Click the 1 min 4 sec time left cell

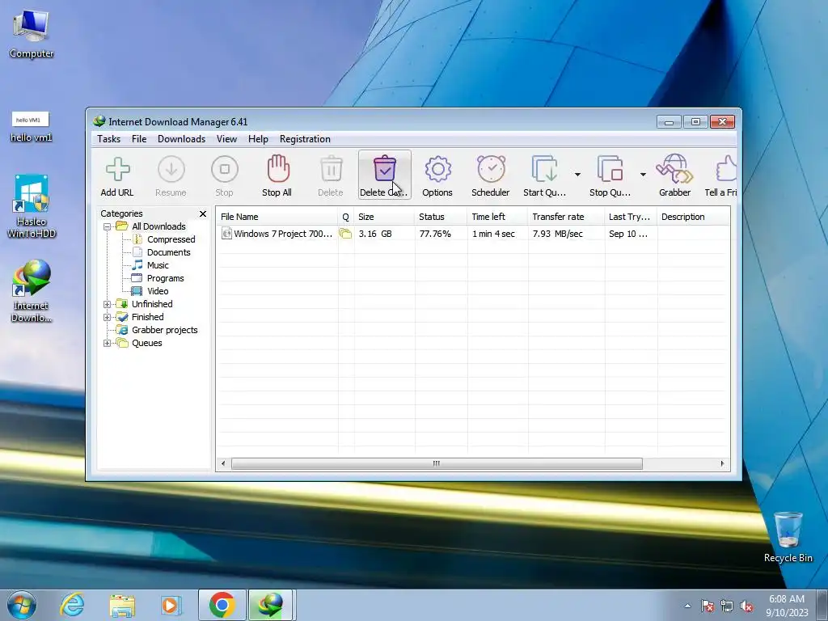click(x=493, y=234)
